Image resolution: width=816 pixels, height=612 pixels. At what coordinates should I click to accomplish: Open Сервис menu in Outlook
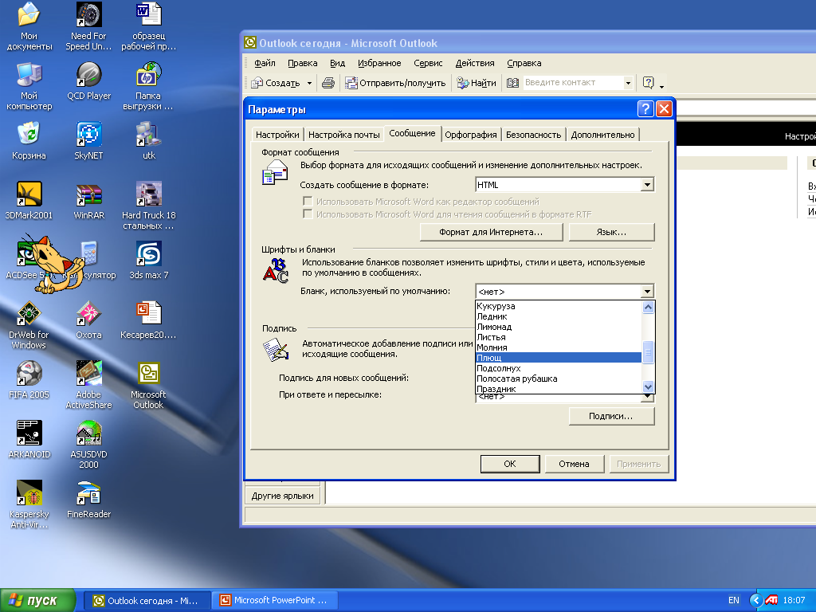(x=428, y=63)
